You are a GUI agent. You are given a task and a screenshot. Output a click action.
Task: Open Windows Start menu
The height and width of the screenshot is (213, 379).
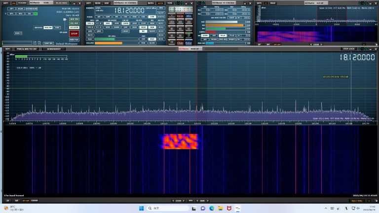coord(142,208)
